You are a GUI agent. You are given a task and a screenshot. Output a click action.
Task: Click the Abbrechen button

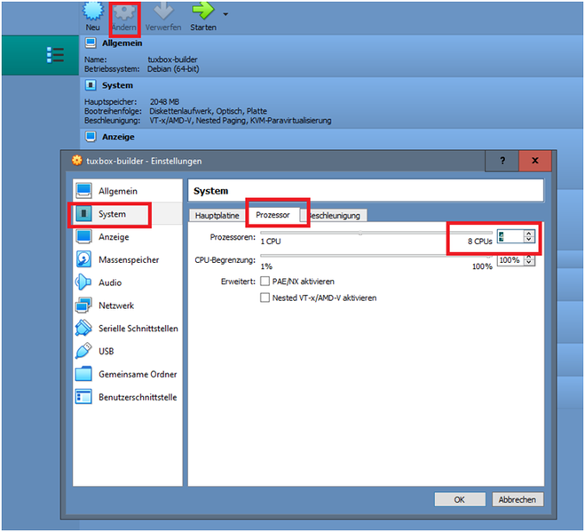coord(517,499)
